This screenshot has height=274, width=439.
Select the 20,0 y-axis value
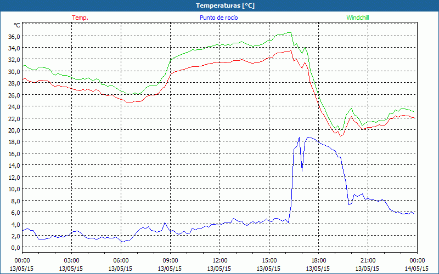(14, 130)
